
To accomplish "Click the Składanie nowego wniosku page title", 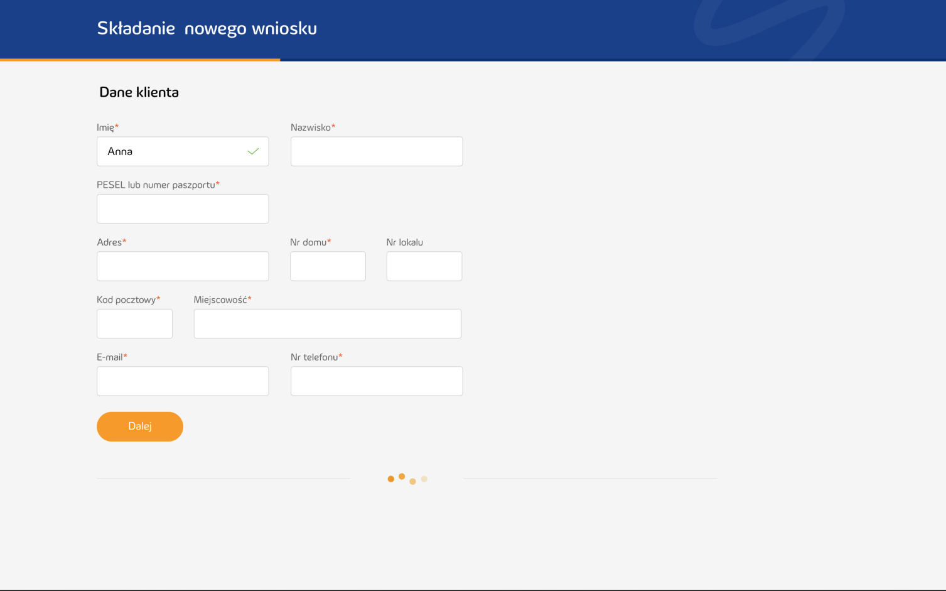I will (x=207, y=28).
